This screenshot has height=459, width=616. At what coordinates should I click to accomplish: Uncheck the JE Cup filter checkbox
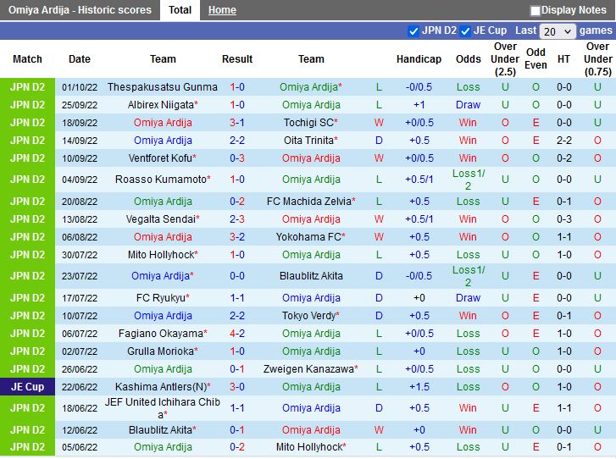[465, 31]
